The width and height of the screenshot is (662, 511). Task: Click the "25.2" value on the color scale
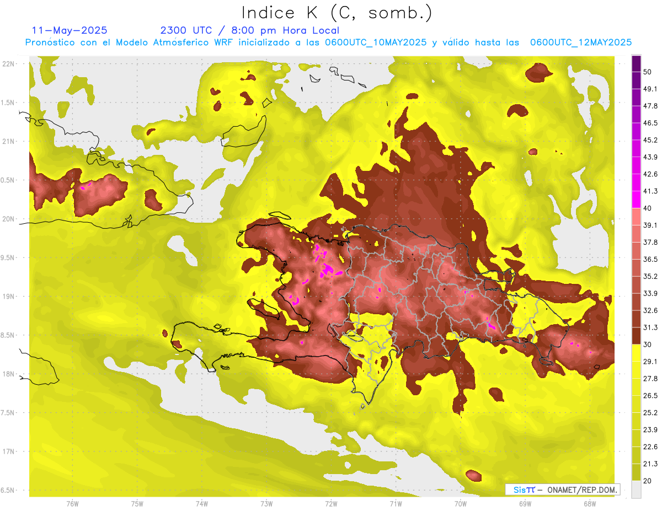(x=650, y=413)
